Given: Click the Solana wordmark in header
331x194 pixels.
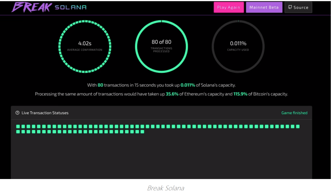Looking at the screenshot, I should point(70,7).
